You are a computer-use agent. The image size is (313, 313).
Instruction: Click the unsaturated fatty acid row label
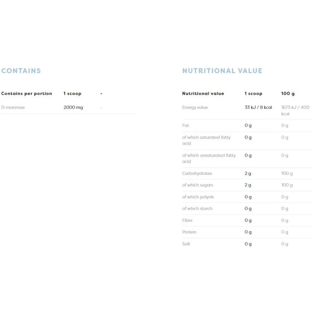[x=209, y=158]
